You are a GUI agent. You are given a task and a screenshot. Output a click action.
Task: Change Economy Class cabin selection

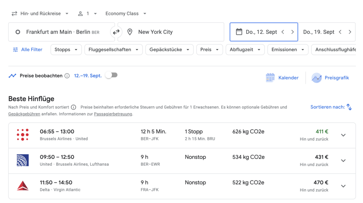(x=126, y=14)
